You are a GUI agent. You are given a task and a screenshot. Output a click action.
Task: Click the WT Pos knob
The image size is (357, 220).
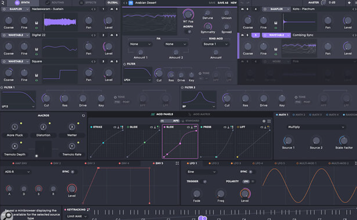click(x=188, y=14)
